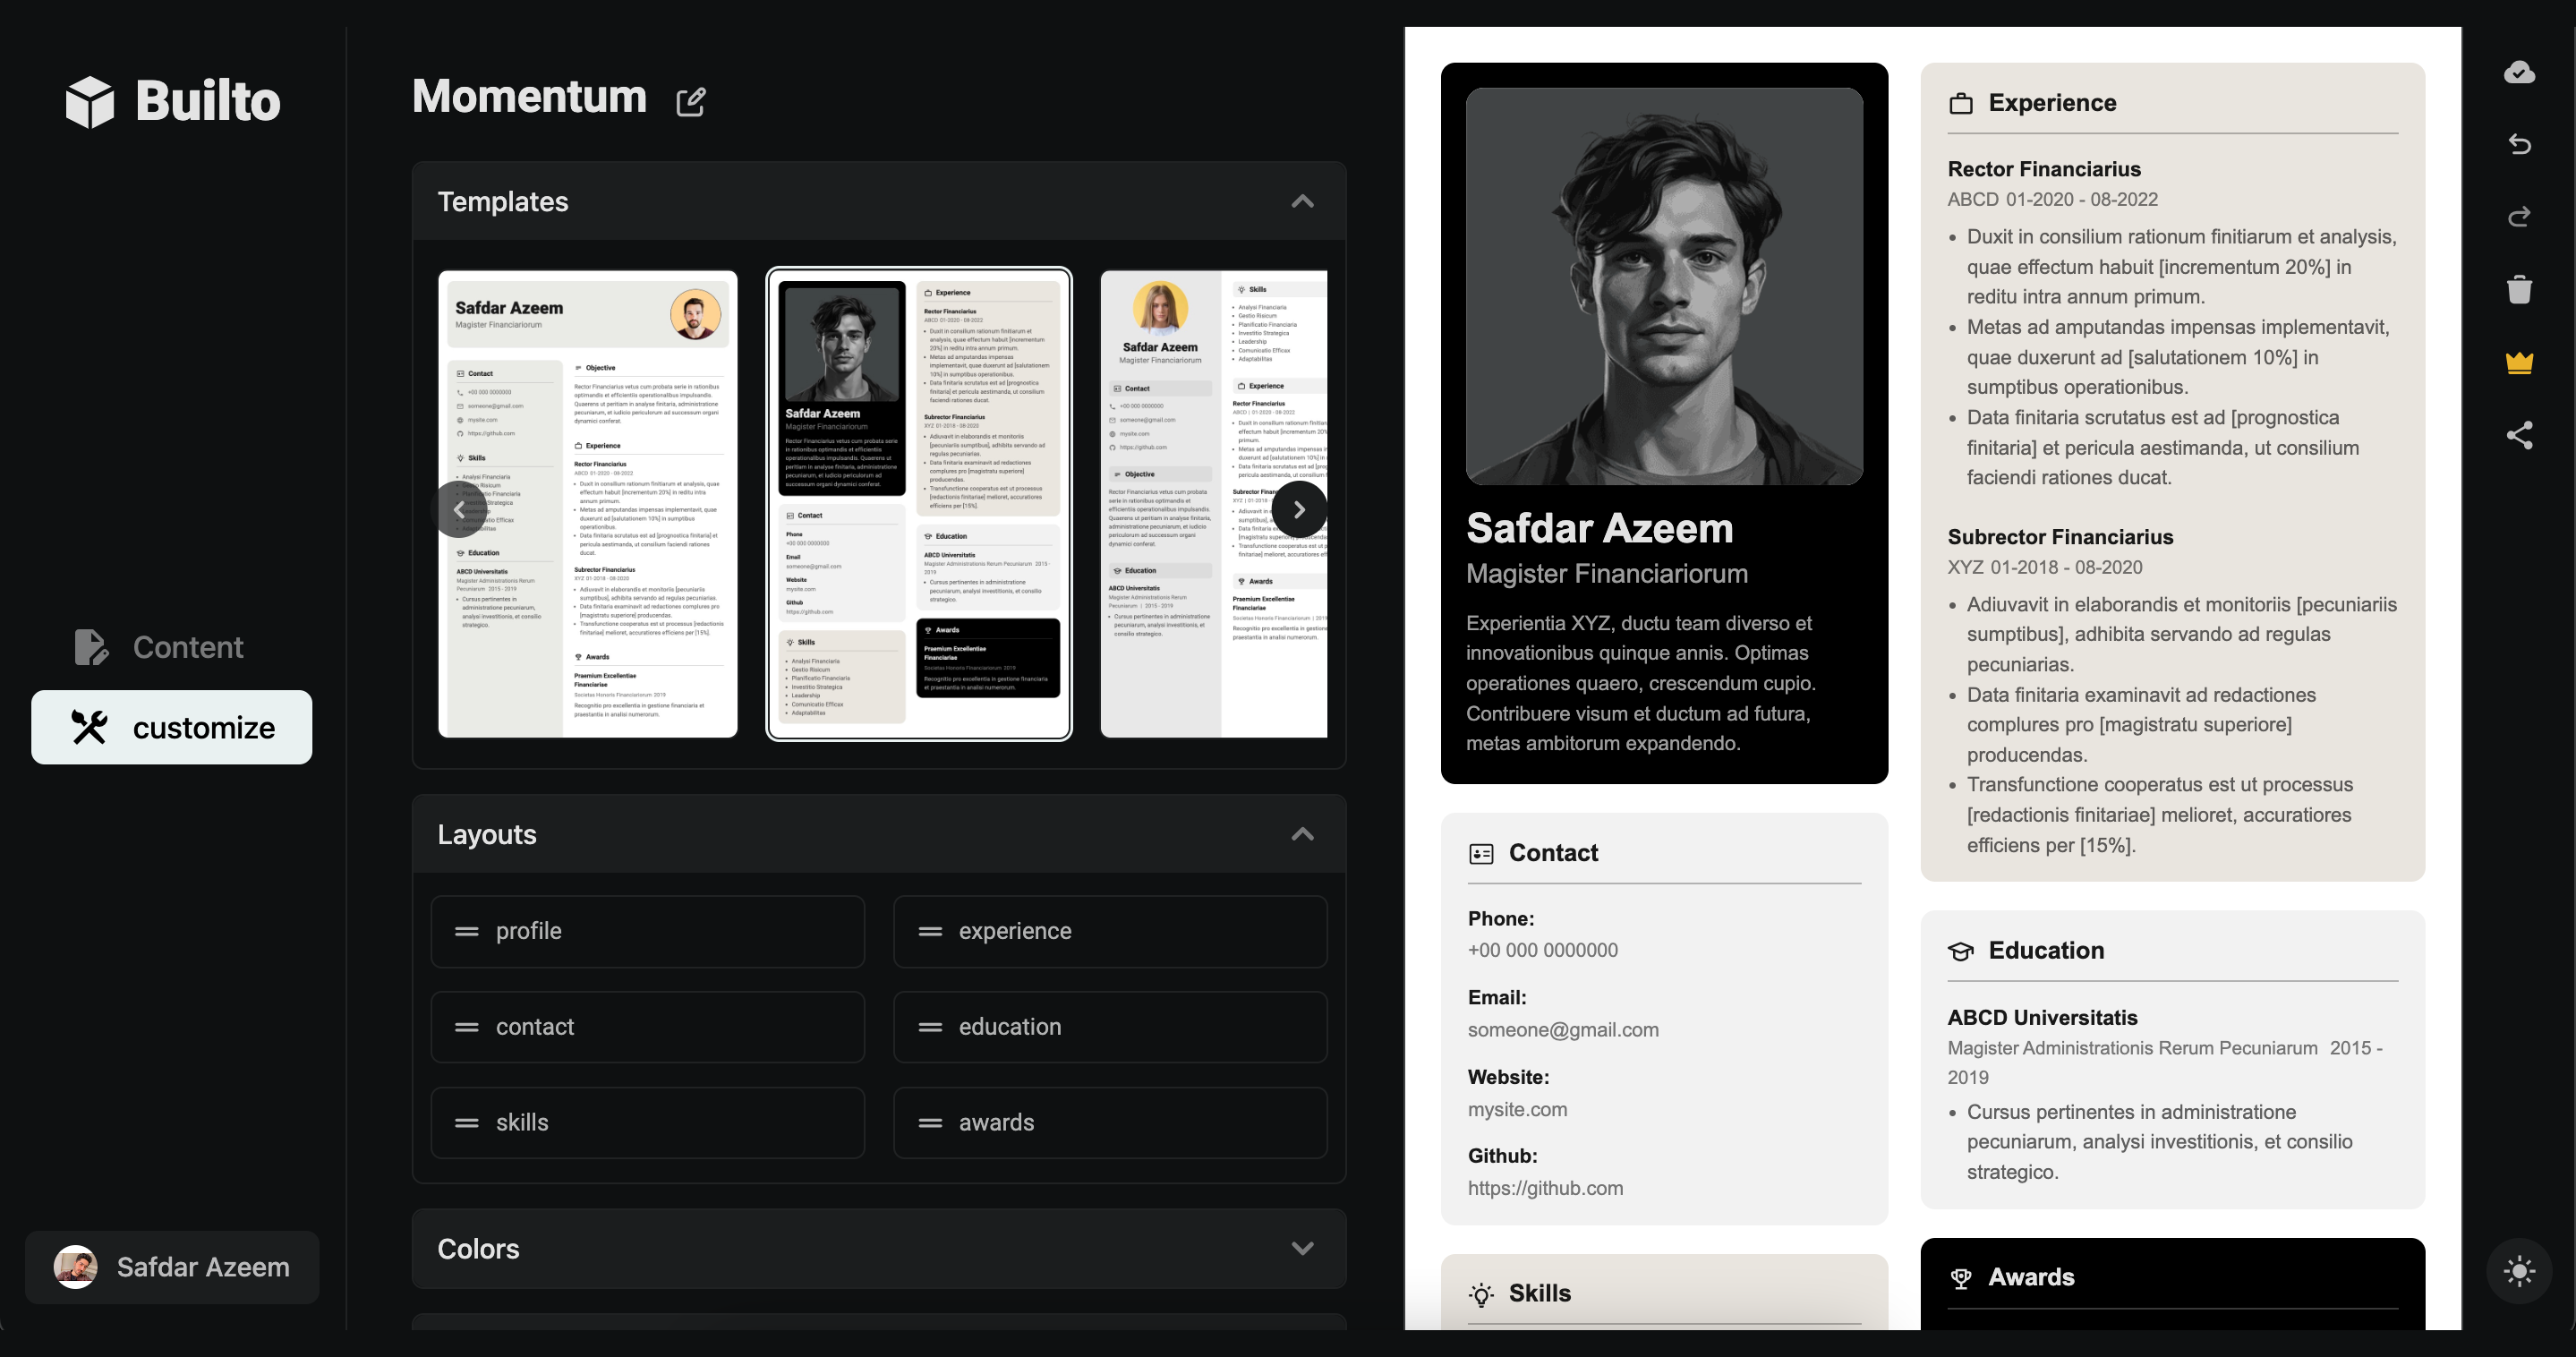
Task: Click the education layout item
Action: tap(1109, 1027)
